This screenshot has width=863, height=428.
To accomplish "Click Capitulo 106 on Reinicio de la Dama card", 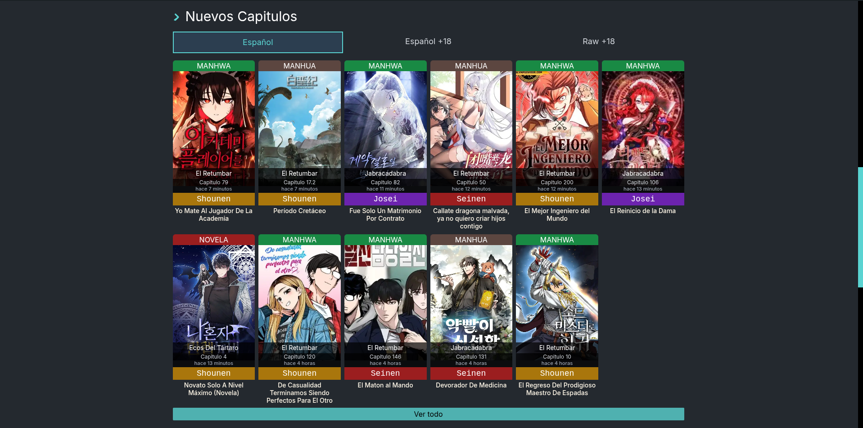I will (643, 182).
